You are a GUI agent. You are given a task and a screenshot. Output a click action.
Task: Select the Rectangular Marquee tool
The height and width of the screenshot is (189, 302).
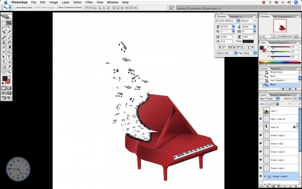point(4,23)
